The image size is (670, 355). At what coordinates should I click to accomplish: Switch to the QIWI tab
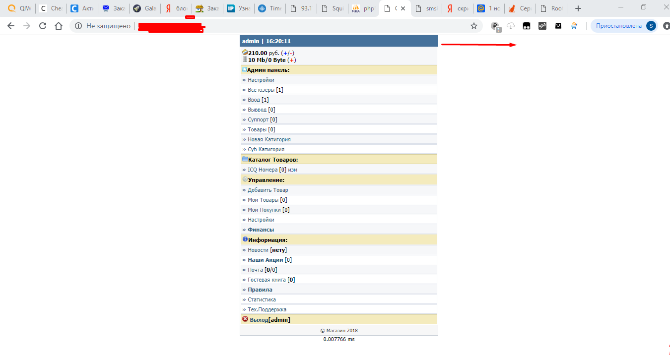pyautogui.click(x=19, y=8)
